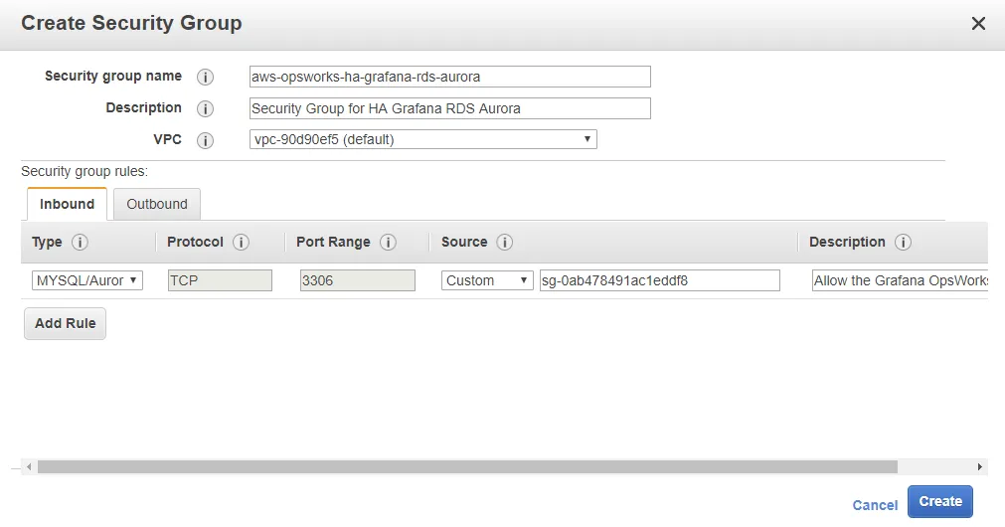1005x527 pixels.
Task: Click the scrollbar right arrow
Action: point(980,466)
